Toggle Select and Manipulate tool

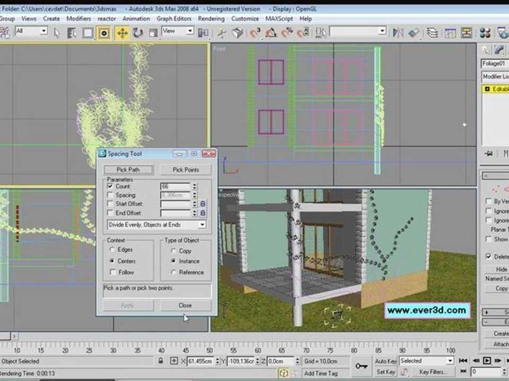pyautogui.click(x=222, y=33)
